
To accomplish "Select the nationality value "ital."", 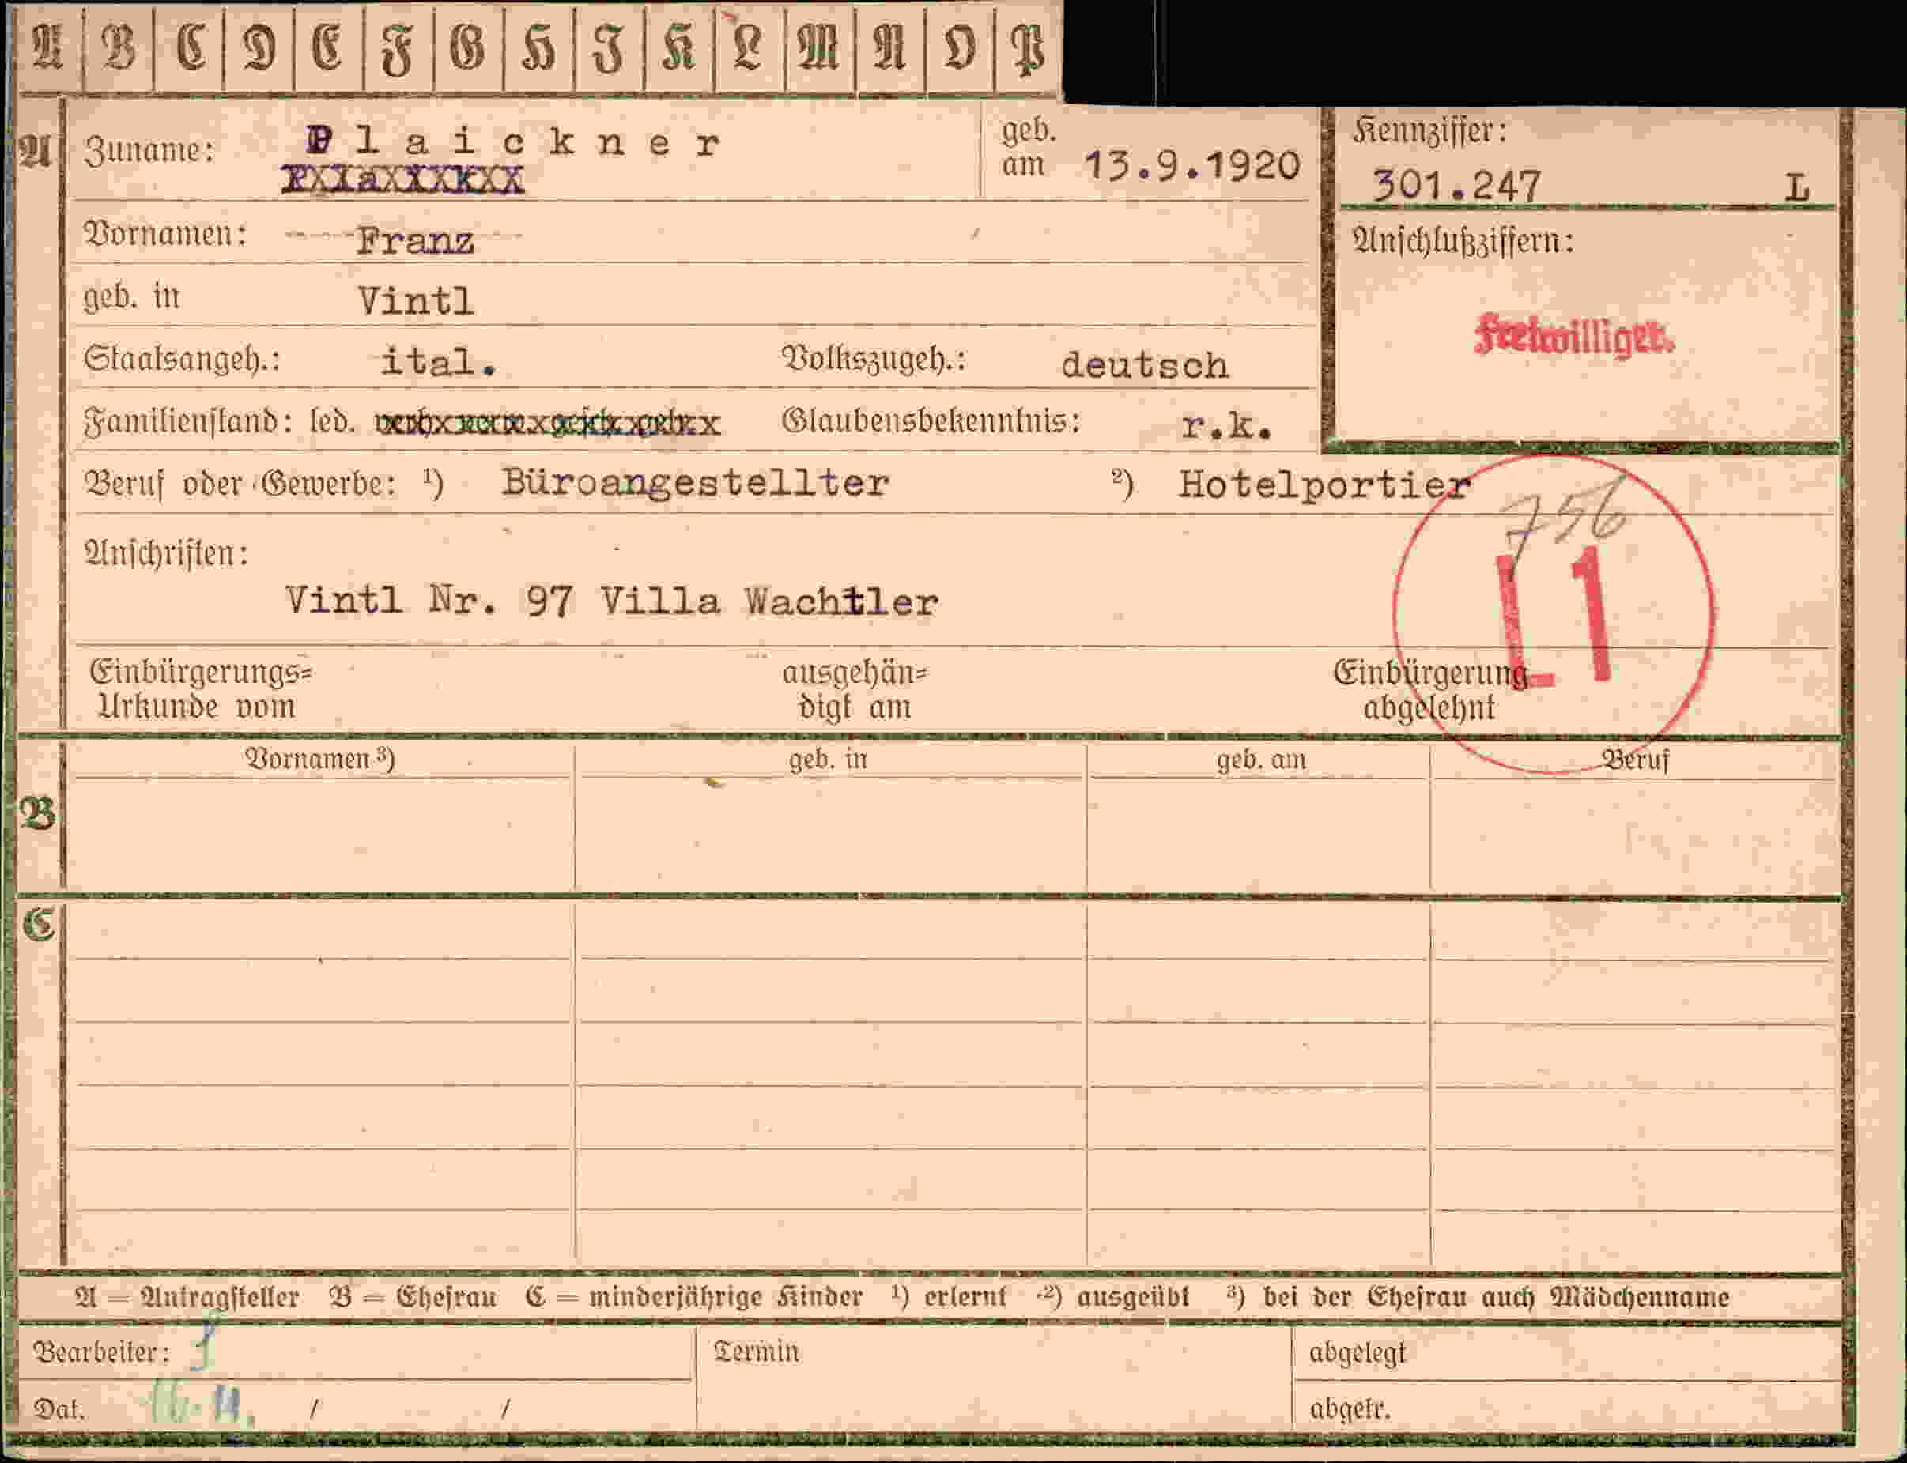I will 439,361.
